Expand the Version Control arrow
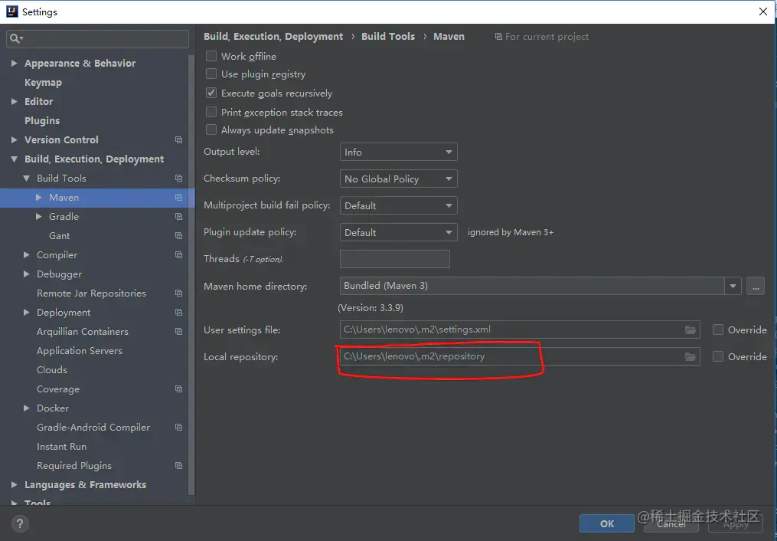Image resolution: width=777 pixels, height=541 pixels. (14, 139)
